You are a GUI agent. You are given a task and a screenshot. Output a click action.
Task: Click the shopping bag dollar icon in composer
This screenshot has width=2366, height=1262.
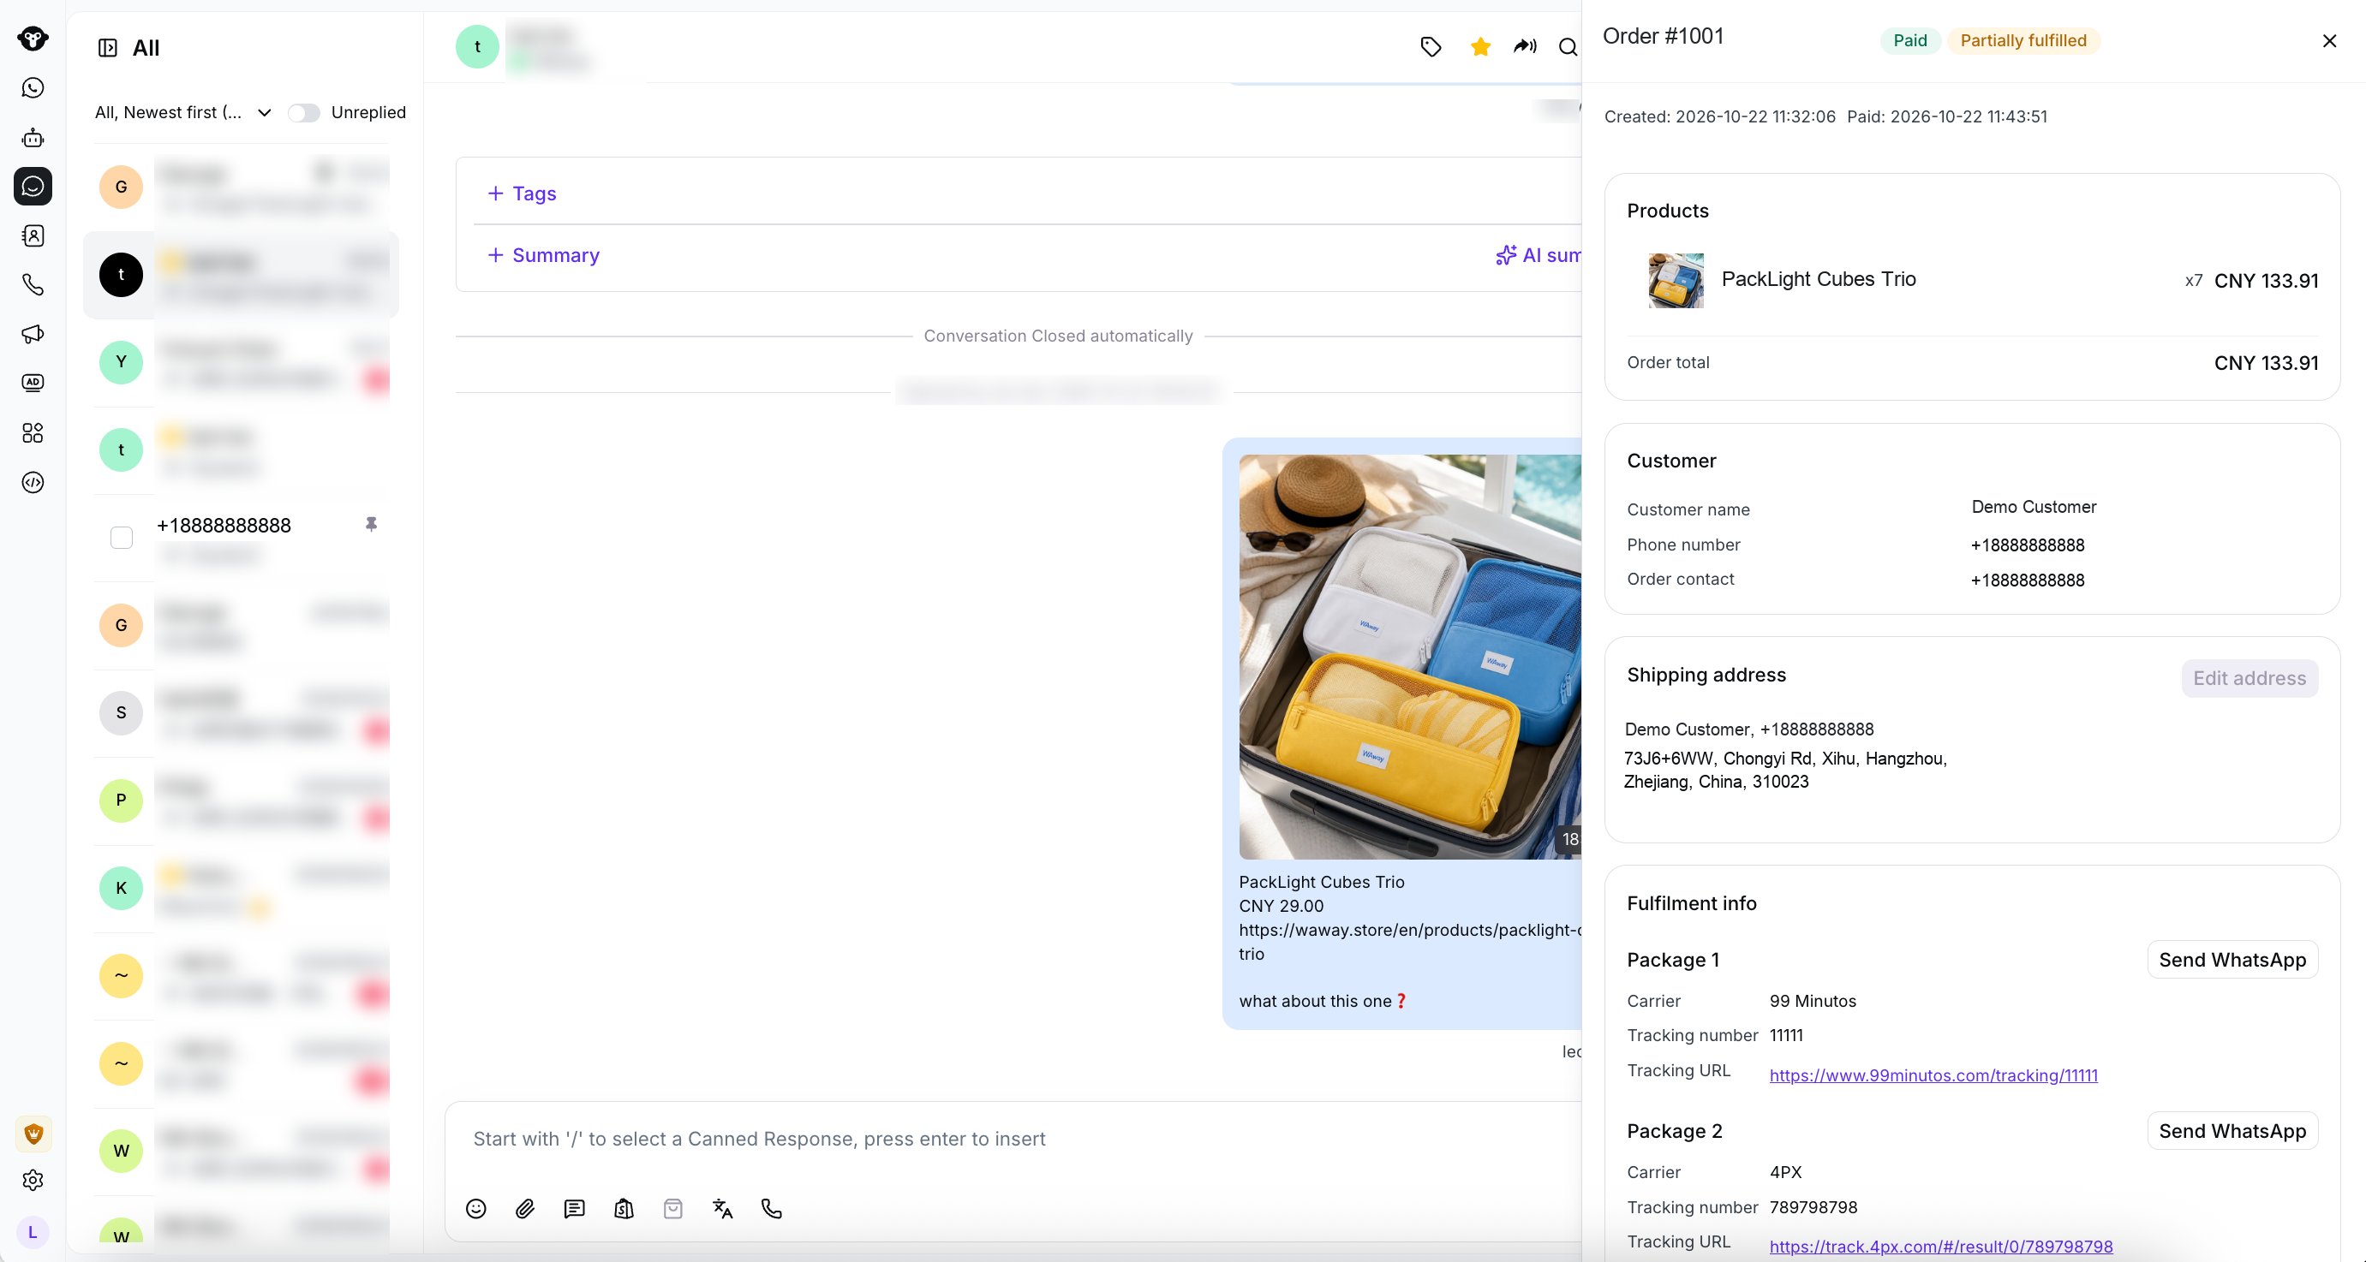(x=624, y=1209)
